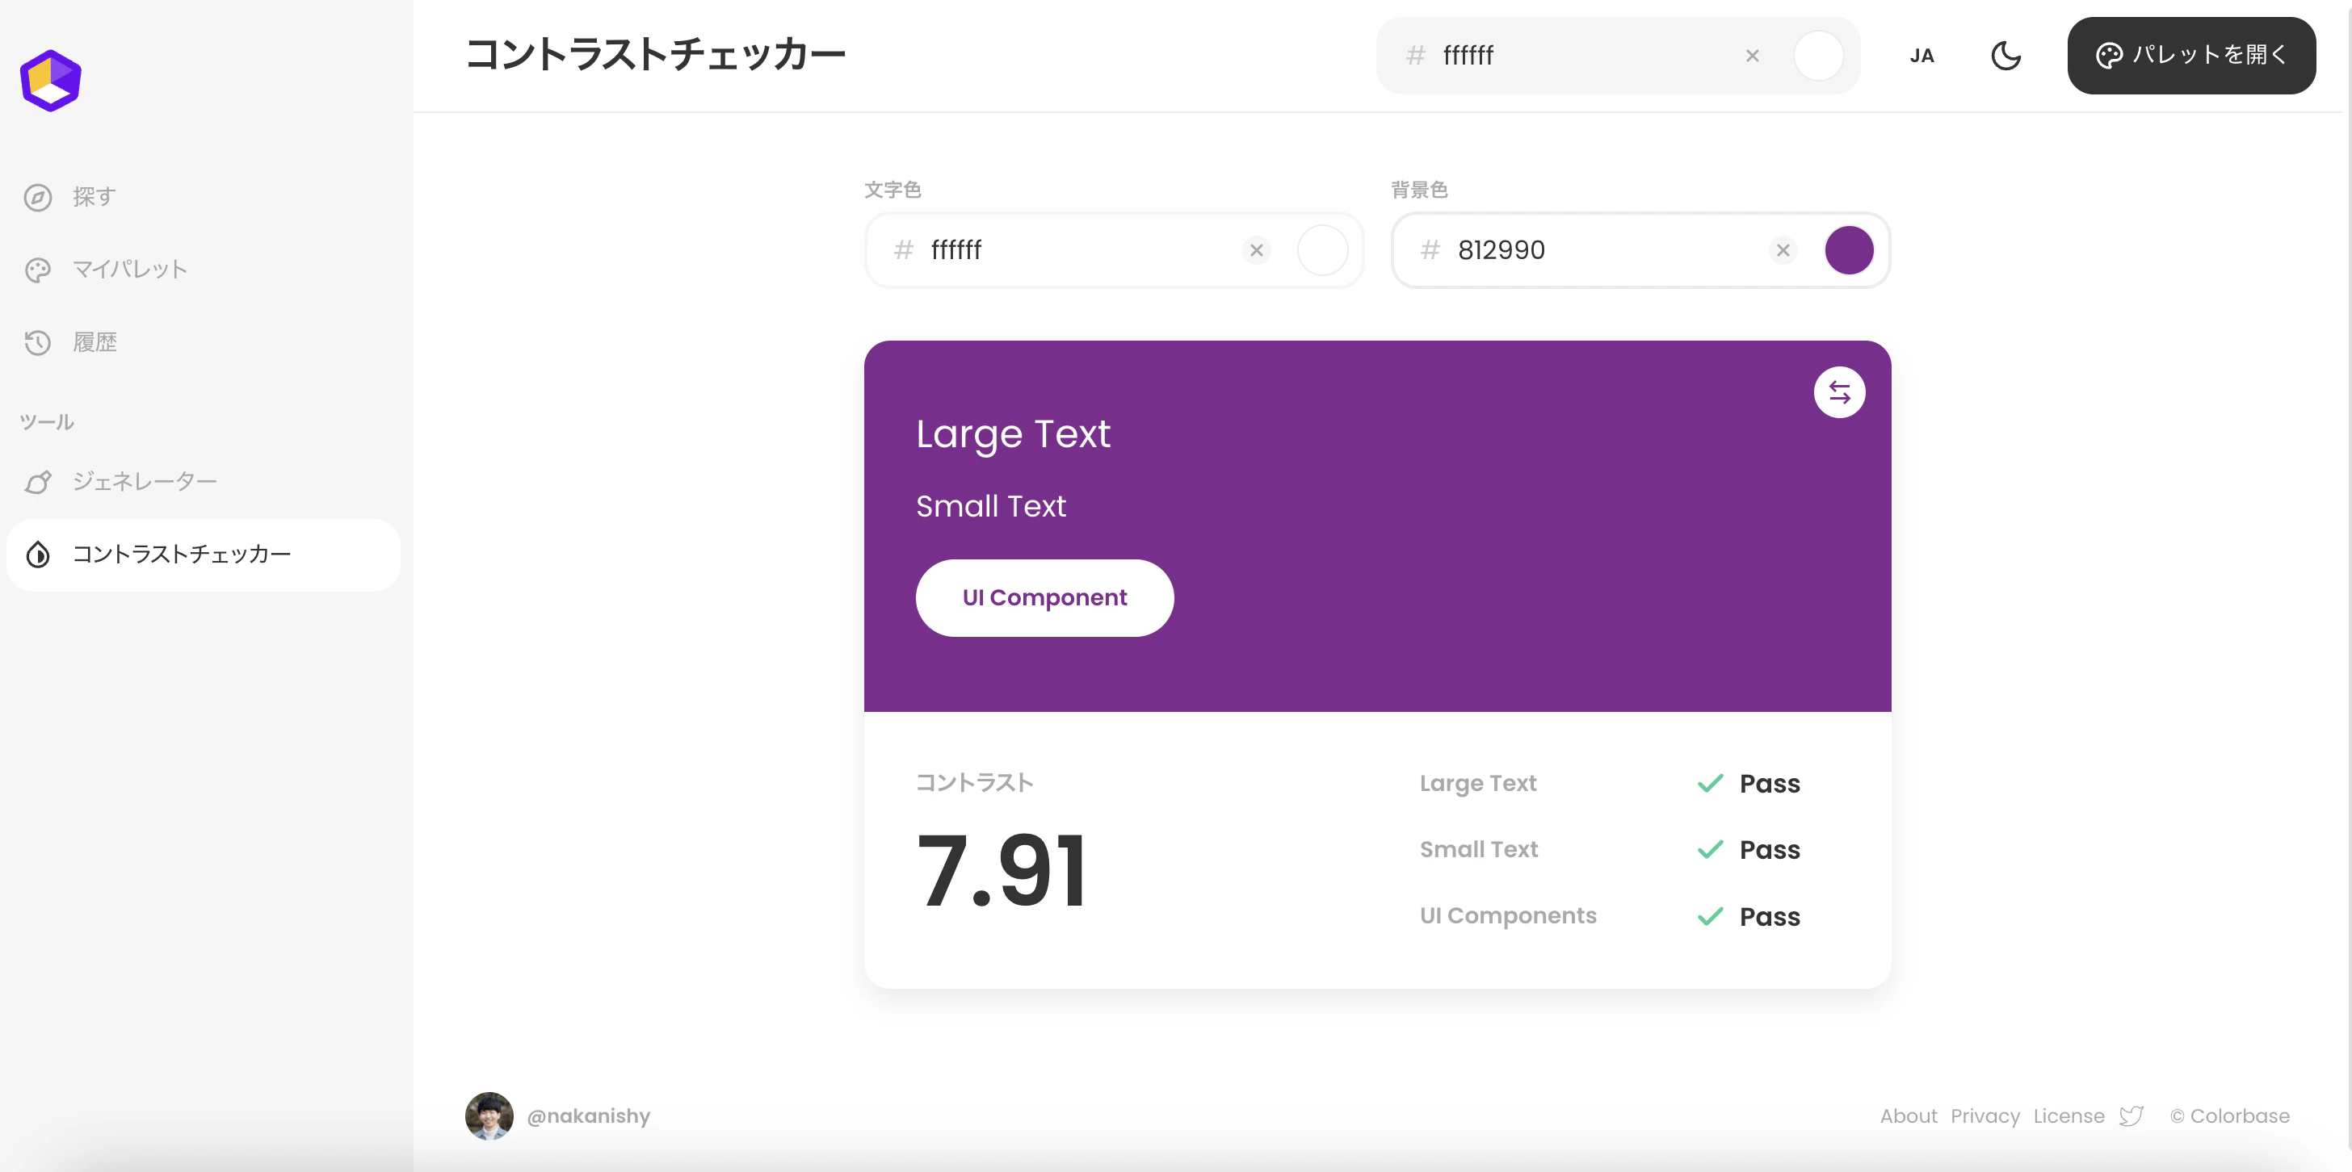Click the Twitter bird icon
The image size is (2352, 1172).
[x=2131, y=1116]
